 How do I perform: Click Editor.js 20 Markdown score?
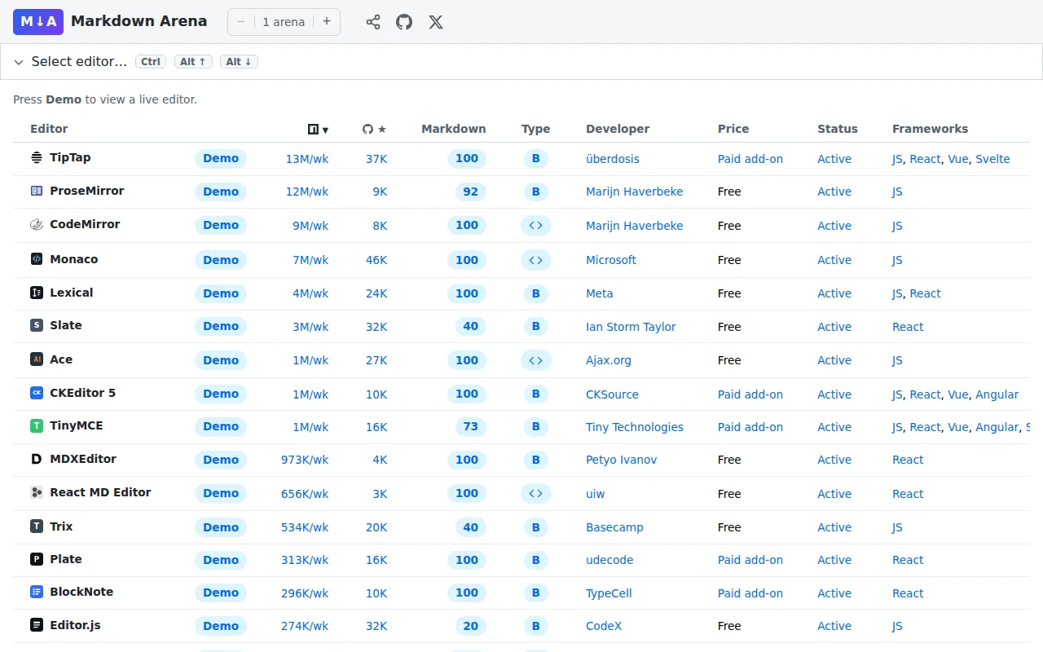470,626
